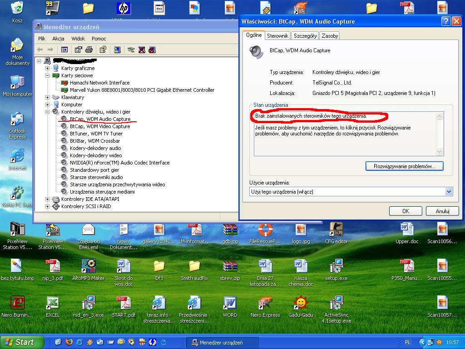465x349 pixels.
Task: Switch to the Sterownik tab
Action: pos(277,36)
